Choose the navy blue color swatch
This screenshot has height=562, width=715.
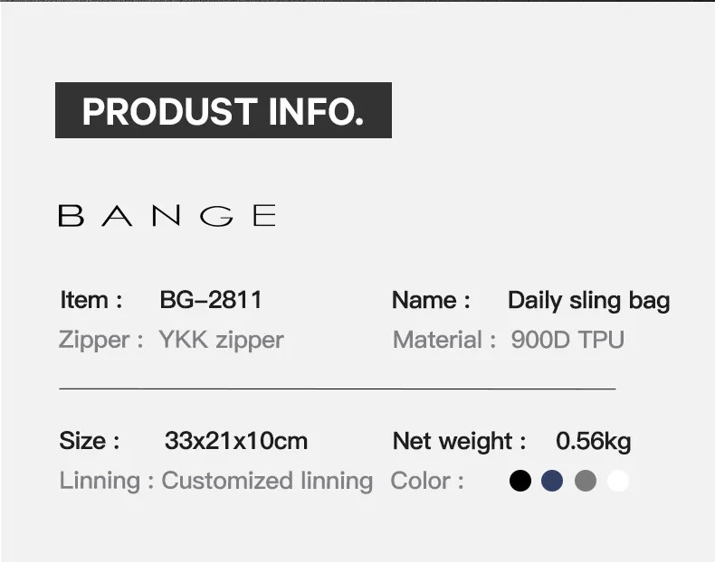(552, 481)
